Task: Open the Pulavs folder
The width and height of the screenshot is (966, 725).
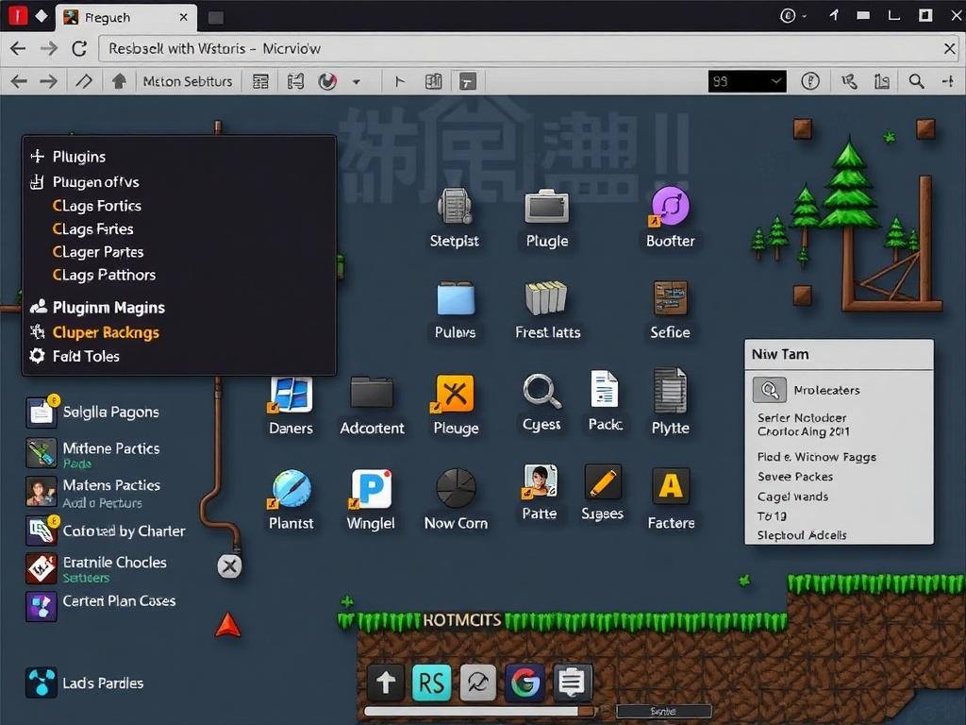Action: coord(456,298)
